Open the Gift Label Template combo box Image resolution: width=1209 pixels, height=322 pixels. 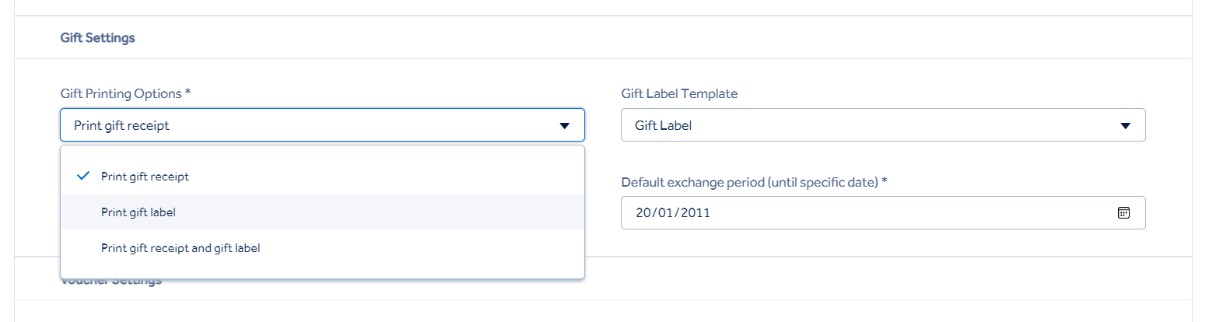[x=883, y=124]
